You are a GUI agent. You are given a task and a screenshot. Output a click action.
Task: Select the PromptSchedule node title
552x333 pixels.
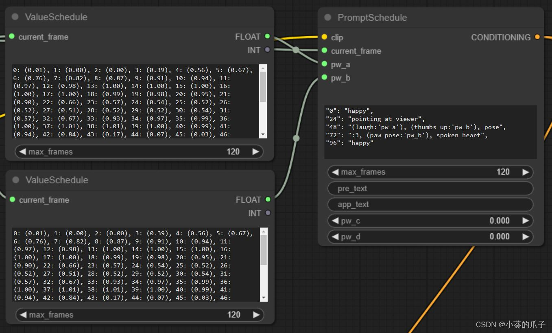tap(372, 18)
